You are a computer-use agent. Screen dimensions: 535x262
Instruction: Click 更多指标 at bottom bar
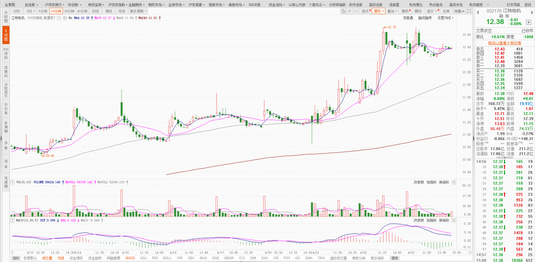pos(377,258)
